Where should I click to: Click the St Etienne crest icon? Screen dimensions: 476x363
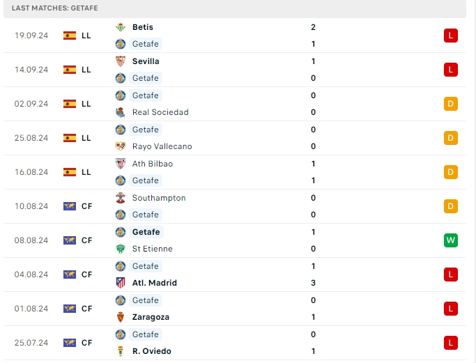(x=120, y=249)
